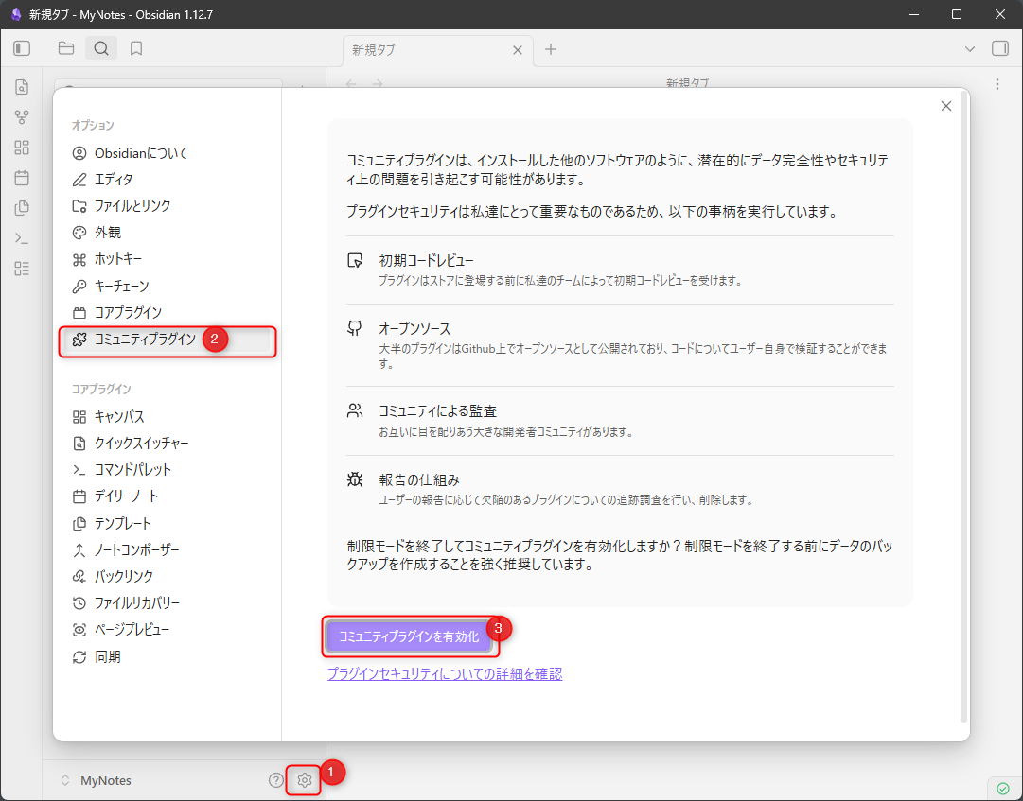Open キャンバス plugin settings
This screenshot has width=1023, height=801.
pos(168,416)
